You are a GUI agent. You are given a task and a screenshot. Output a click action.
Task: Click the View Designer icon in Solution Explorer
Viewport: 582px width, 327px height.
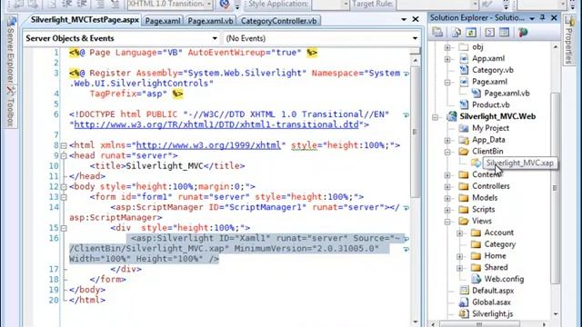click(x=504, y=33)
